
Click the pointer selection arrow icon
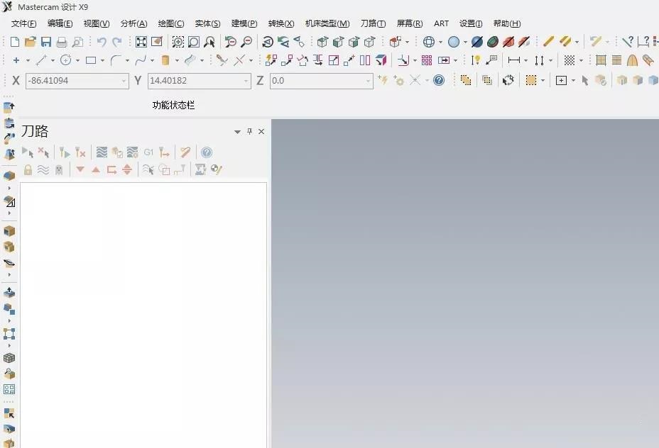pos(584,80)
